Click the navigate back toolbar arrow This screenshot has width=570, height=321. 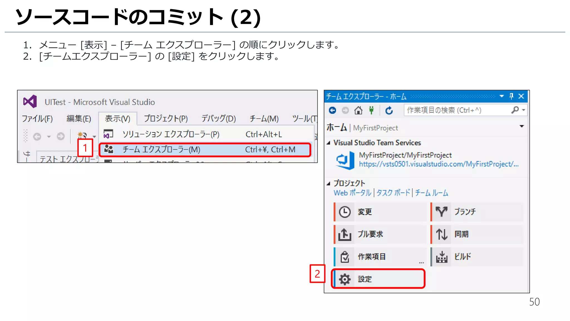(x=37, y=137)
